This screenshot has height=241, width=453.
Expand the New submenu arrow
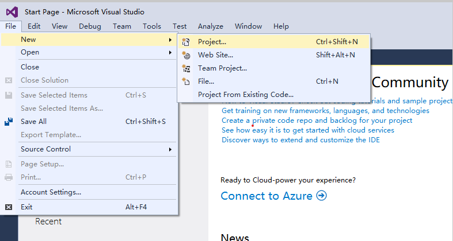(x=170, y=40)
